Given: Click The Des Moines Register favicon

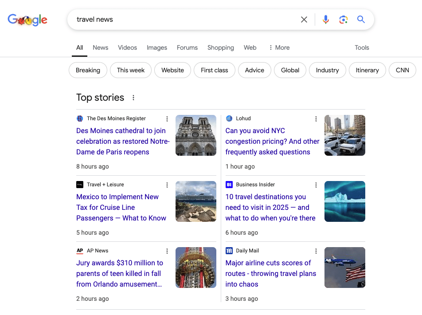Looking at the screenshot, I should (80, 118).
